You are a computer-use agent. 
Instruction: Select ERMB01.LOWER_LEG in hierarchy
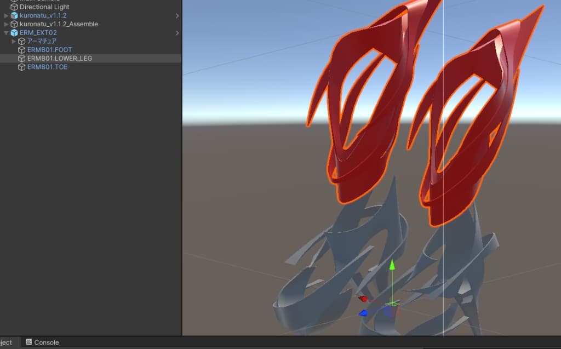coord(59,58)
